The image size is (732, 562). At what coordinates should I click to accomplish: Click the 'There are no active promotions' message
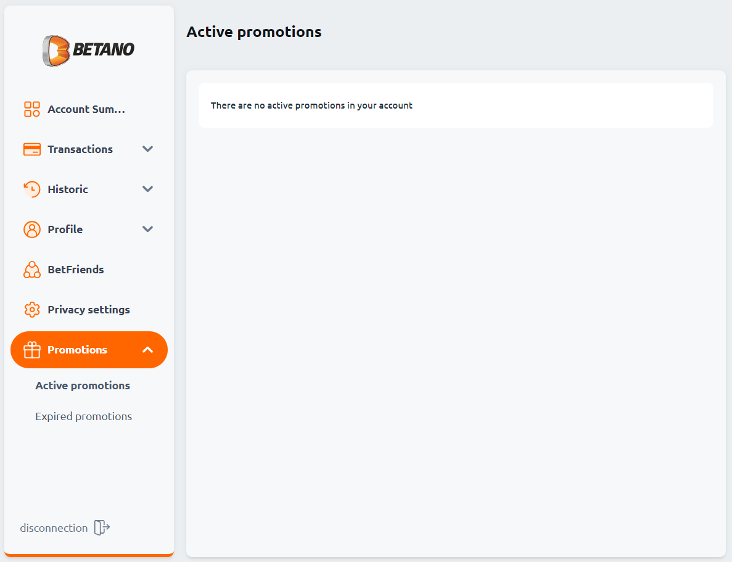tap(311, 105)
